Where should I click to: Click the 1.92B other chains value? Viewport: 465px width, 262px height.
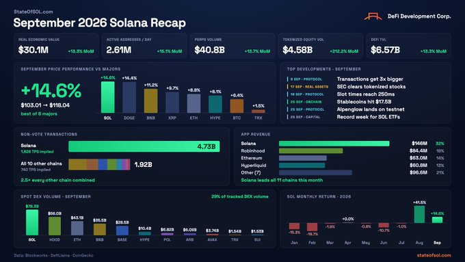coord(143,165)
